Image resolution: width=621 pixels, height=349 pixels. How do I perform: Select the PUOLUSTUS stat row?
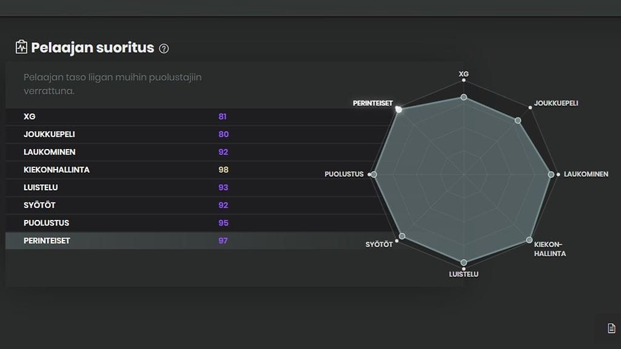121,223
